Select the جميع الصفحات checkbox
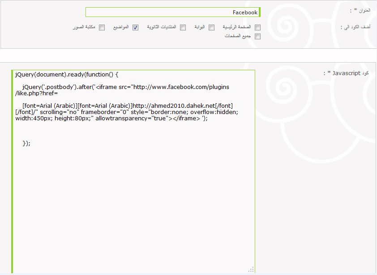This screenshot has height=275, width=377. (257, 37)
